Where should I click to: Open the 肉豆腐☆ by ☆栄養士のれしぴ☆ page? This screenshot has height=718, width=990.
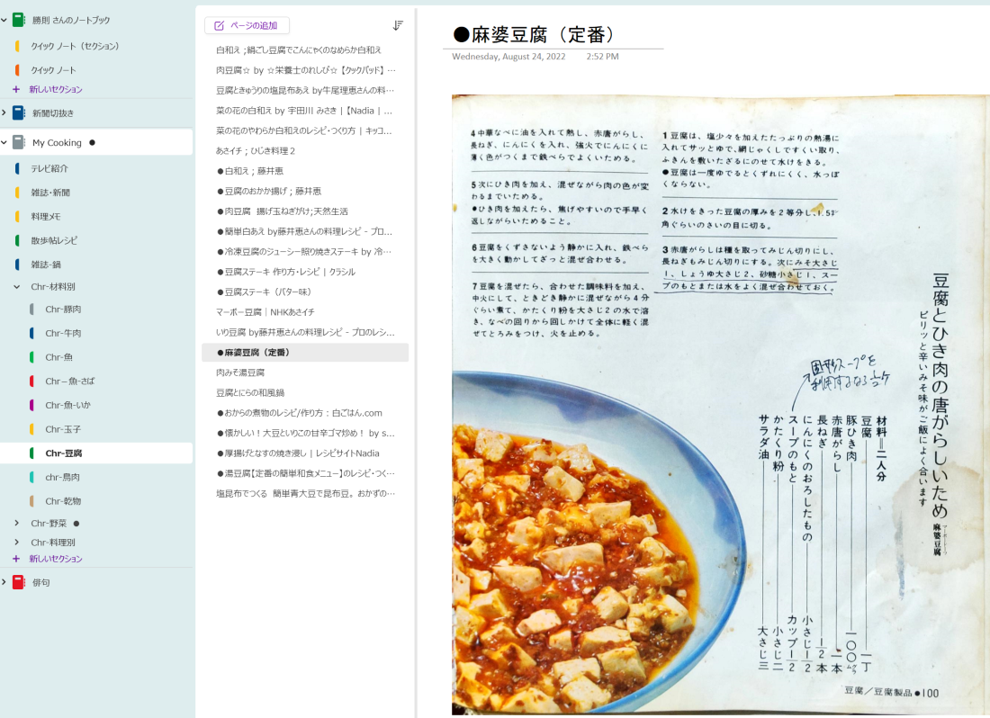pyautogui.click(x=305, y=70)
